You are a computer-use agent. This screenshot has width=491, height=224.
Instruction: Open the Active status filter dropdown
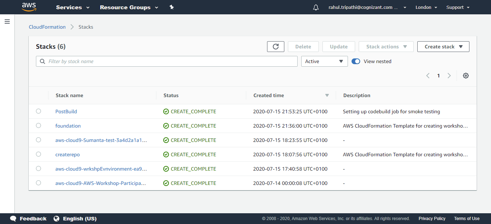(x=324, y=61)
